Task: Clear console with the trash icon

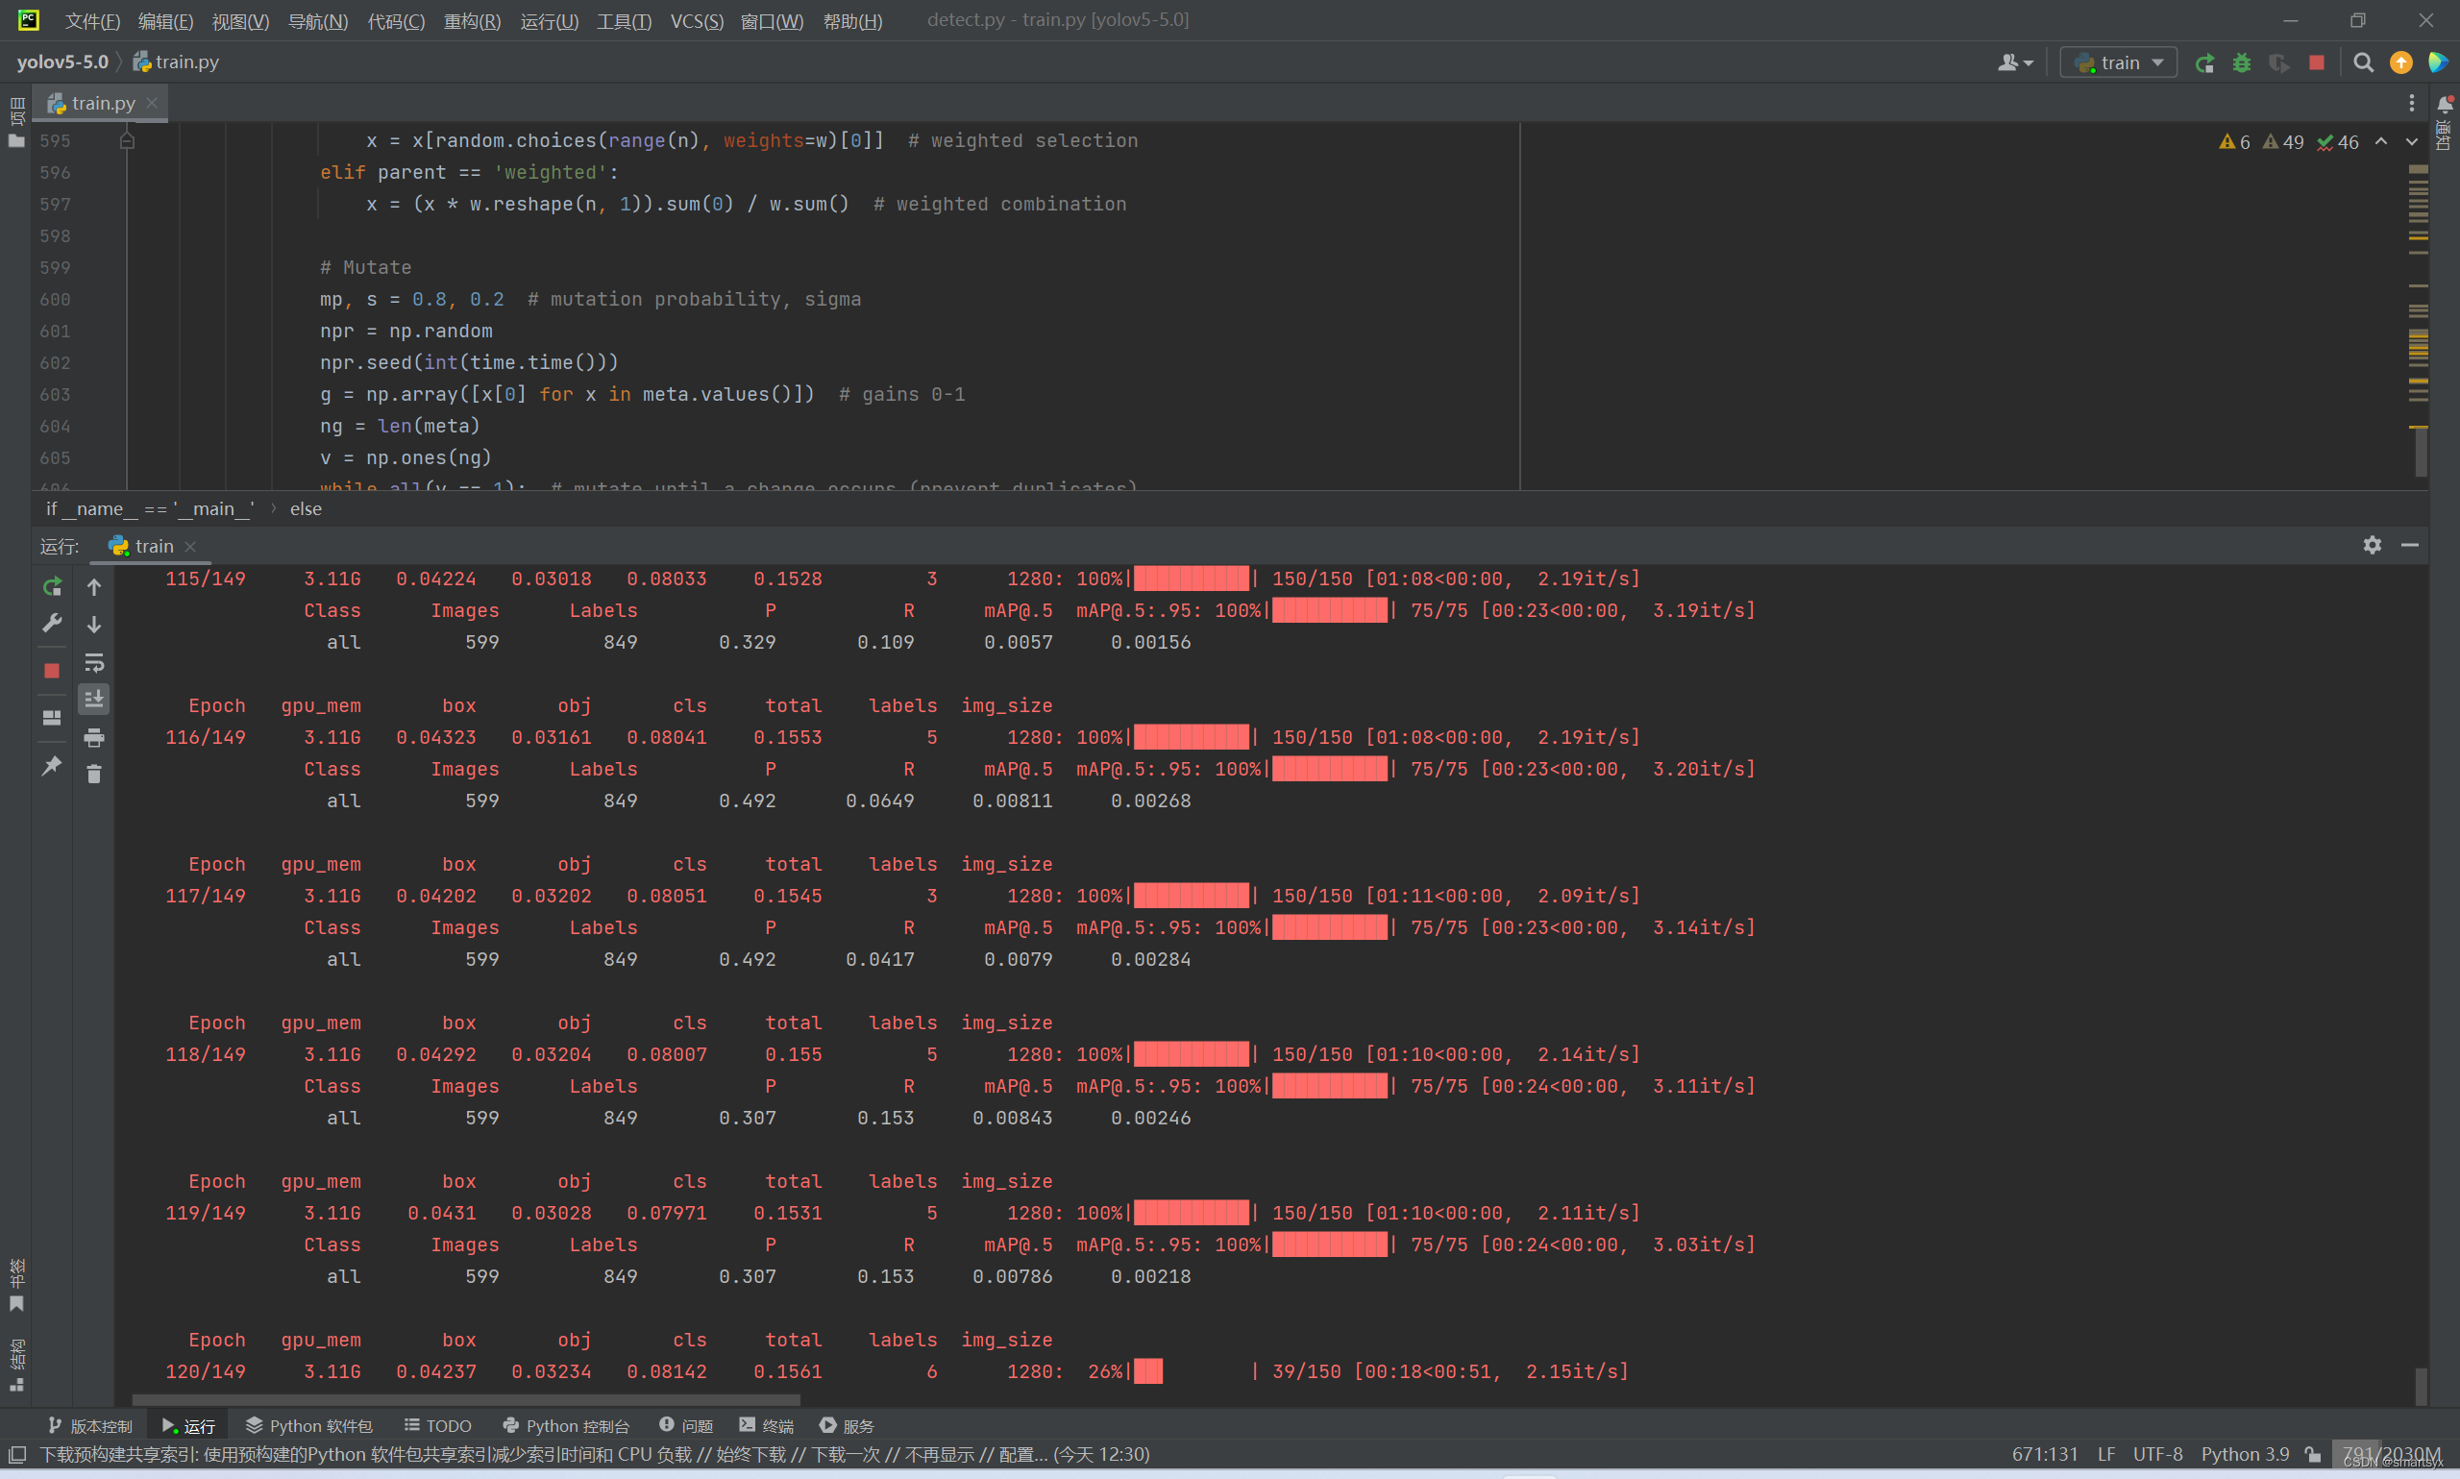Action: pyautogui.click(x=93, y=775)
